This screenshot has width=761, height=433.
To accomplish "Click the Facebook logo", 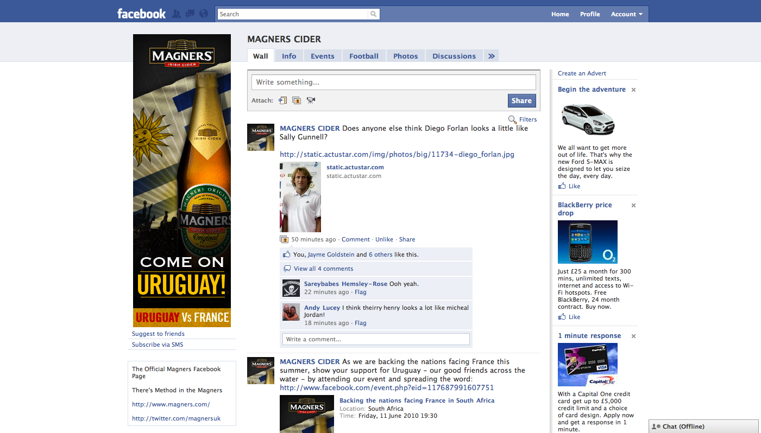I will tap(141, 14).
